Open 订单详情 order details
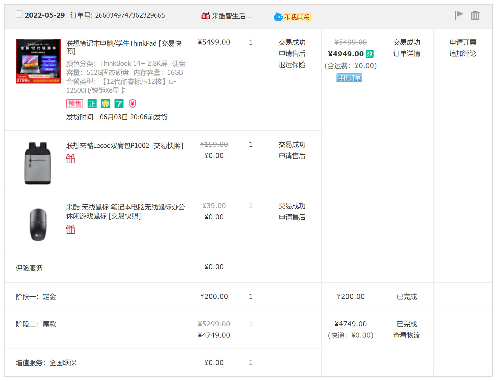This screenshot has width=499, height=381. (407, 54)
